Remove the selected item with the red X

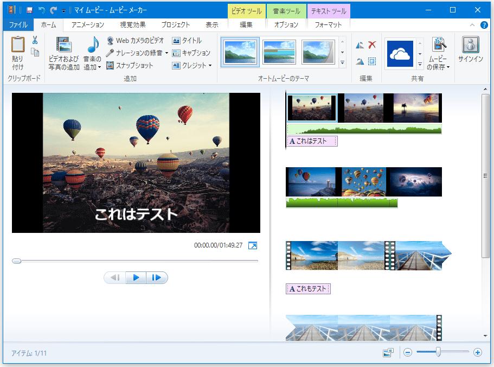pos(371,46)
